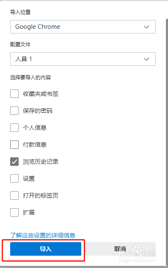This screenshot has width=168, height=268.
Task: Click the chevron arrow beside Google Chrome
Action: pos(146,27)
